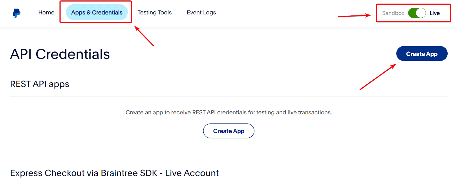This screenshot has height=190, width=457.
Task: Select the Apps & Credentials tab
Action: (x=97, y=13)
